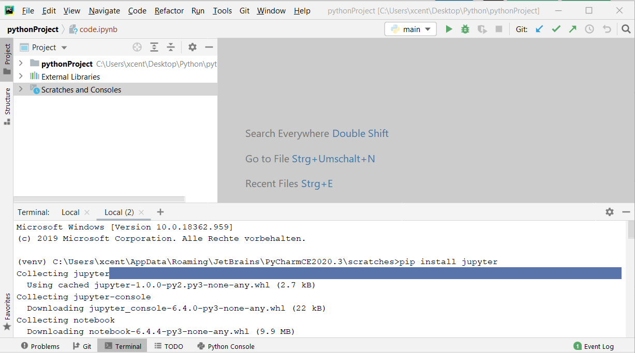Open the Tools menu
The height and width of the screenshot is (353, 635).
click(223, 11)
